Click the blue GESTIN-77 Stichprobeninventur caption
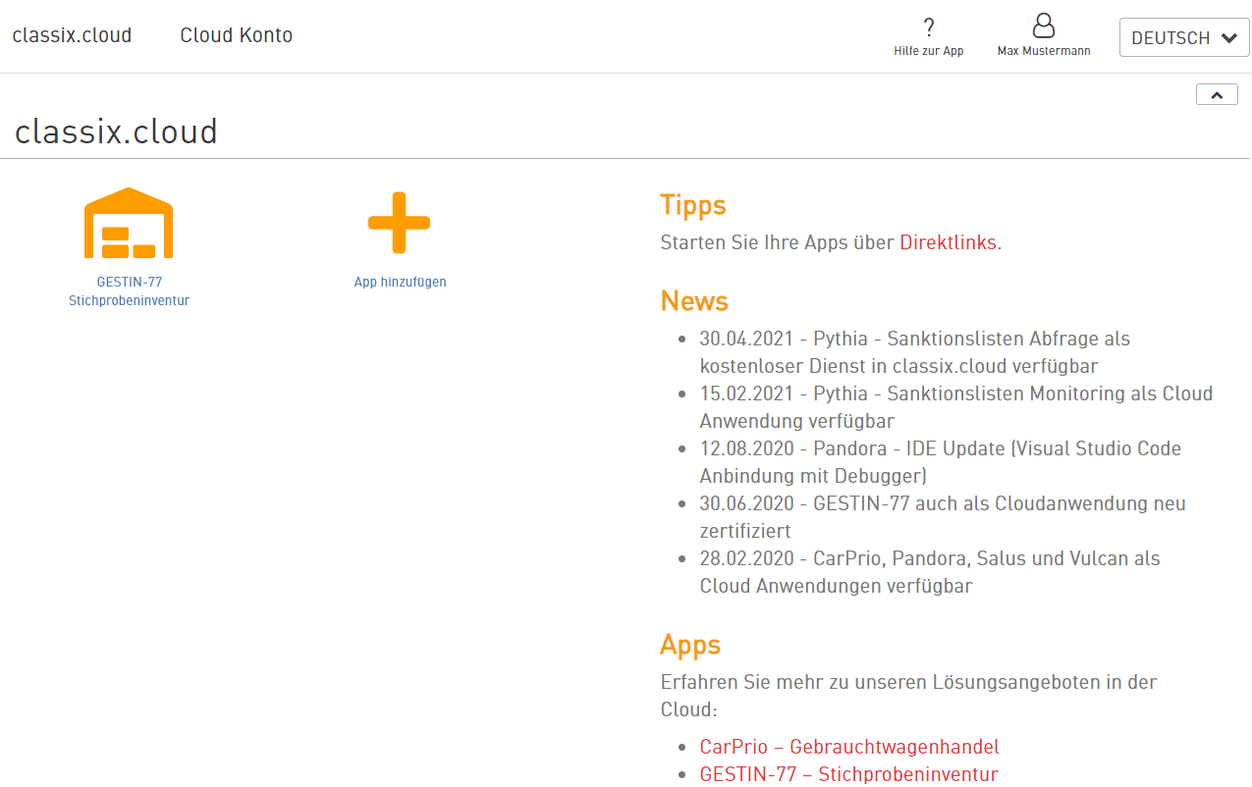Screen dimensions: 1252x787 click(x=129, y=291)
